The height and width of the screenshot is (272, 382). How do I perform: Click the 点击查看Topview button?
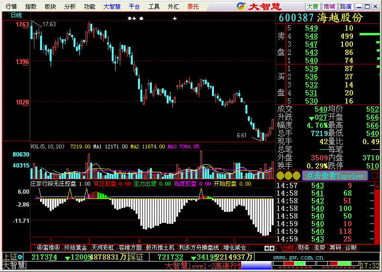tap(335, 176)
